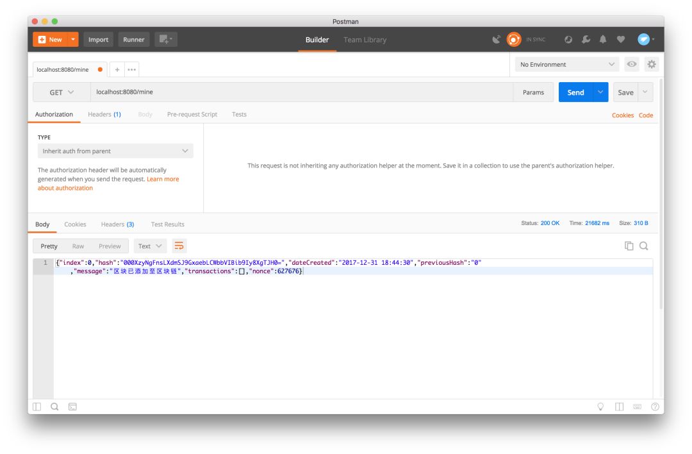Add a new request tab with plus
Screen dimensions: 692x454
[x=117, y=70]
